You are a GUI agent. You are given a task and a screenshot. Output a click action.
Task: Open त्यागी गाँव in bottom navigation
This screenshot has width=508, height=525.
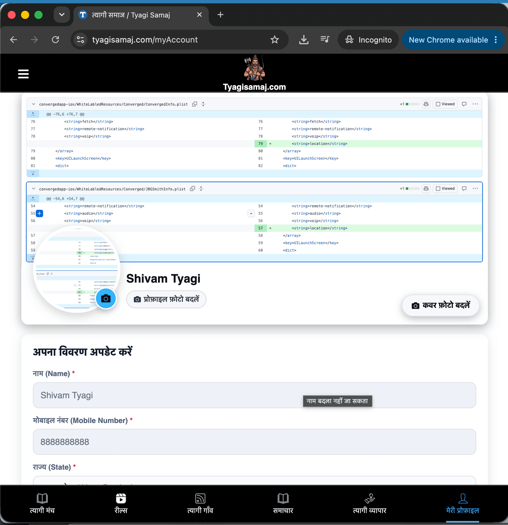point(200,504)
